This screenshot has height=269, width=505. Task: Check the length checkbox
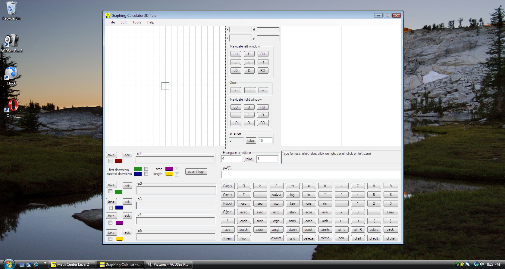tap(177, 174)
